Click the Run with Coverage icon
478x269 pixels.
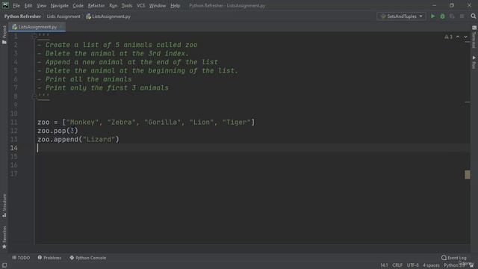pos(452,16)
